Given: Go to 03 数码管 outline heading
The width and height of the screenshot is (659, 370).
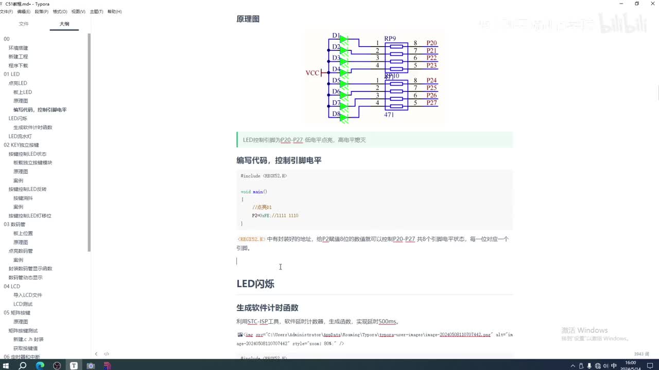Looking at the screenshot, I should point(15,224).
